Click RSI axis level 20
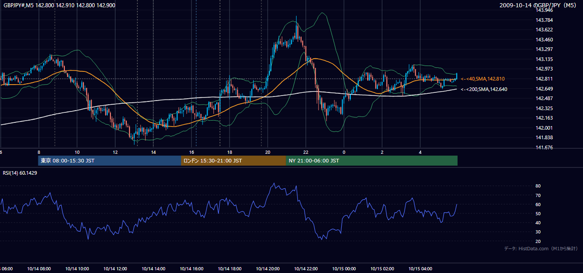The width and height of the screenshot is (583, 273). click(x=538, y=241)
